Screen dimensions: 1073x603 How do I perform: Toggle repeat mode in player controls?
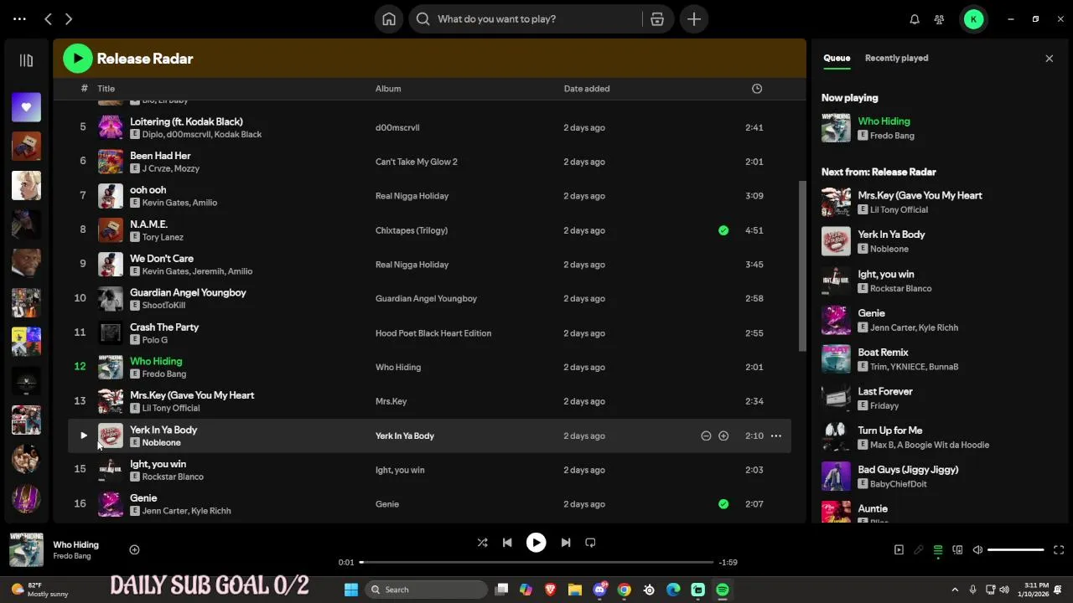tap(590, 543)
